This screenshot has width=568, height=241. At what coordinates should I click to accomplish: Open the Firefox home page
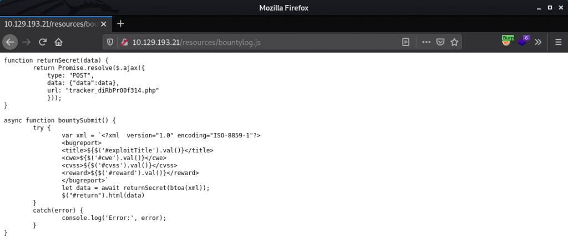click(x=58, y=42)
